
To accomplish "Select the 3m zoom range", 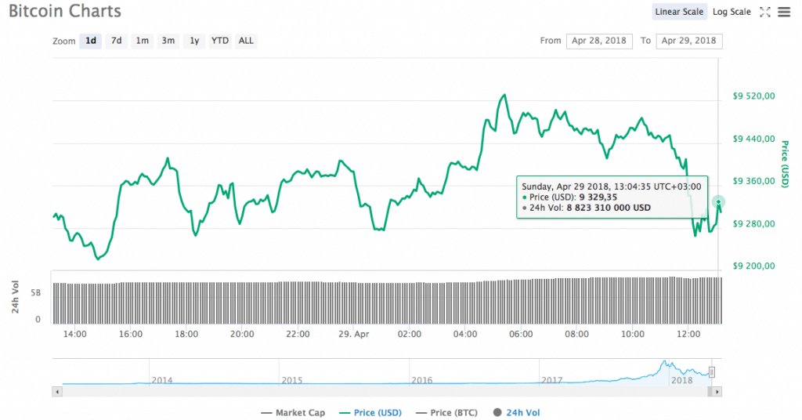I will 168,41.
